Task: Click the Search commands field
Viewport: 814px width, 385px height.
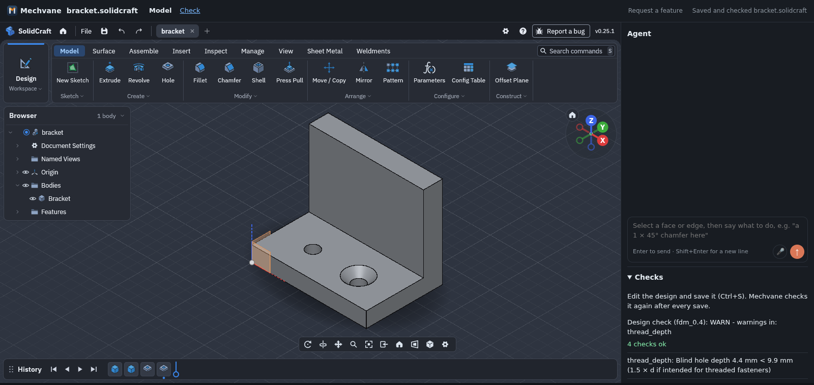Action: pyautogui.click(x=576, y=51)
